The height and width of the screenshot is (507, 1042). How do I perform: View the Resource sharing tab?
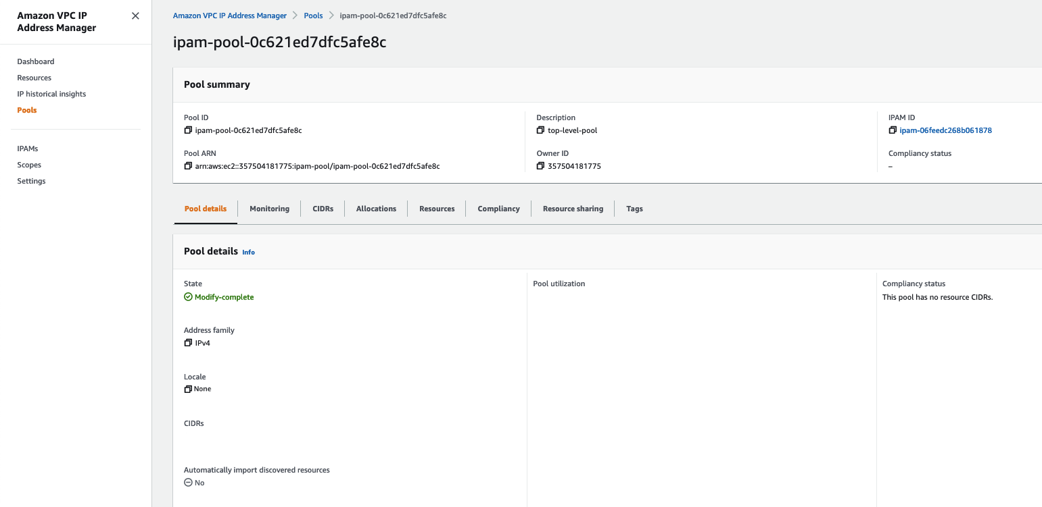573,209
